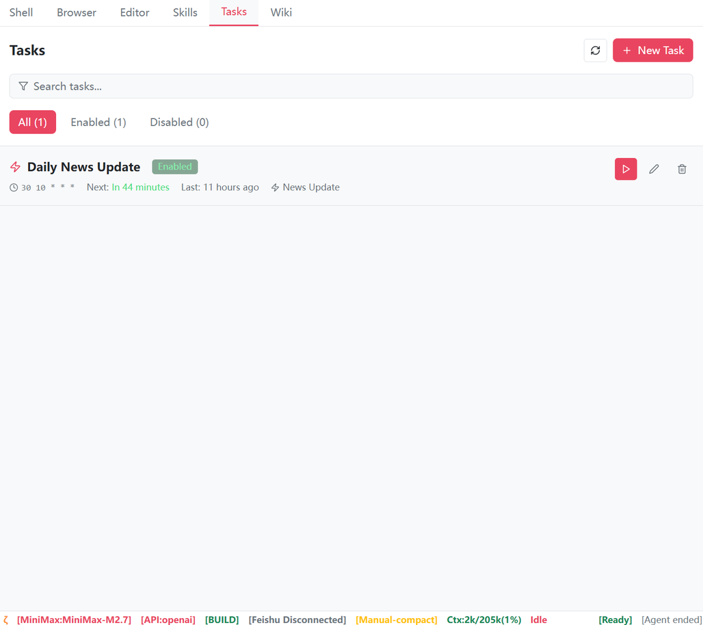The width and height of the screenshot is (703, 625).
Task: Switch to the Wiki tab
Action: tap(281, 12)
